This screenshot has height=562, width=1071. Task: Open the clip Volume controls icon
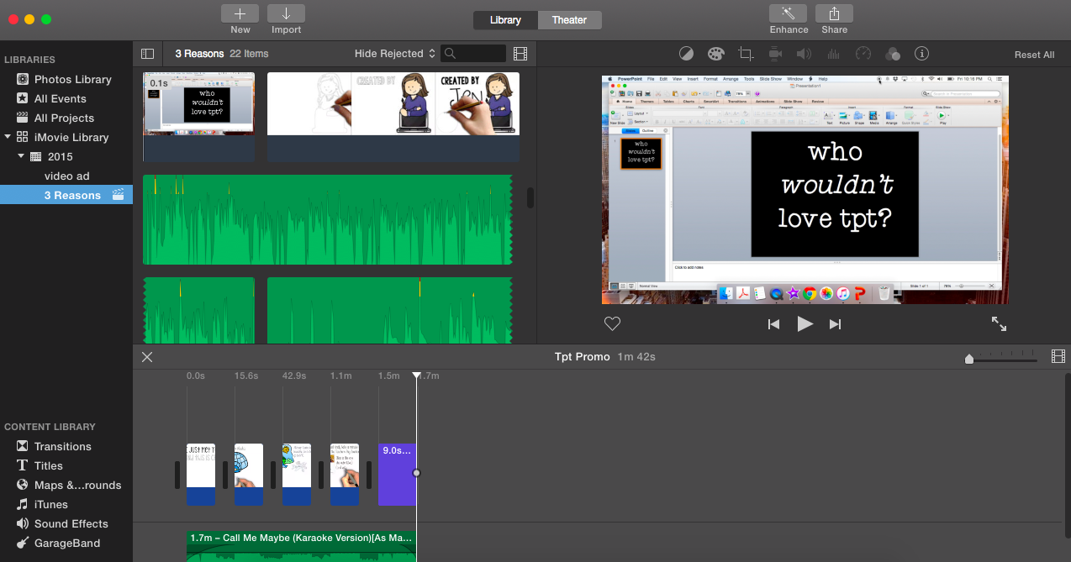click(x=804, y=53)
